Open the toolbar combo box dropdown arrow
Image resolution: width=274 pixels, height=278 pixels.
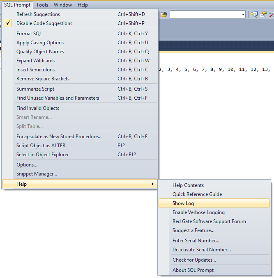(243, 15)
